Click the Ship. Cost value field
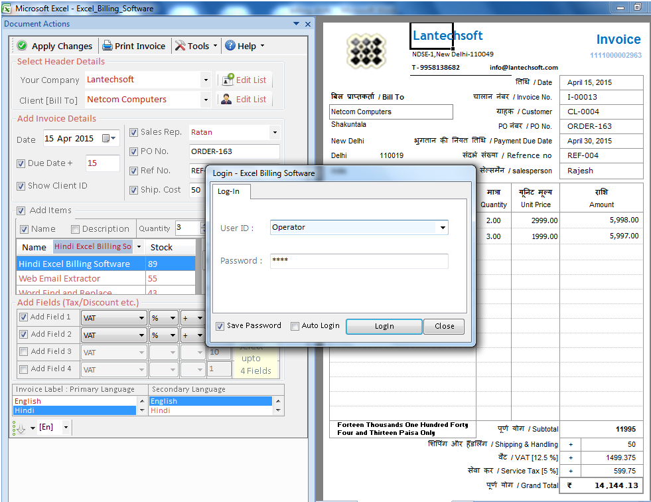651x502 pixels. point(197,190)
